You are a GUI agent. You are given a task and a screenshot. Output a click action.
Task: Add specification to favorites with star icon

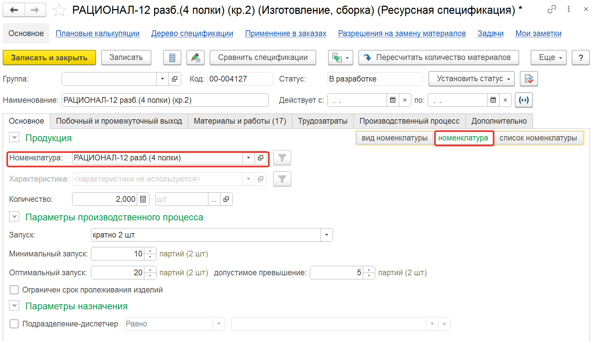click(59, 10)
